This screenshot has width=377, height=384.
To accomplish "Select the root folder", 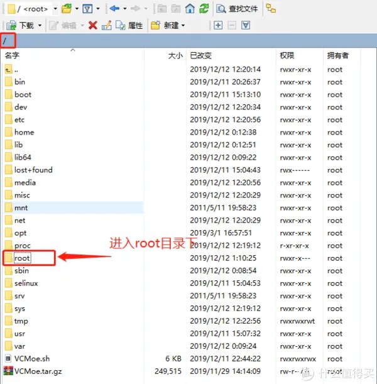I will [22, 258].
